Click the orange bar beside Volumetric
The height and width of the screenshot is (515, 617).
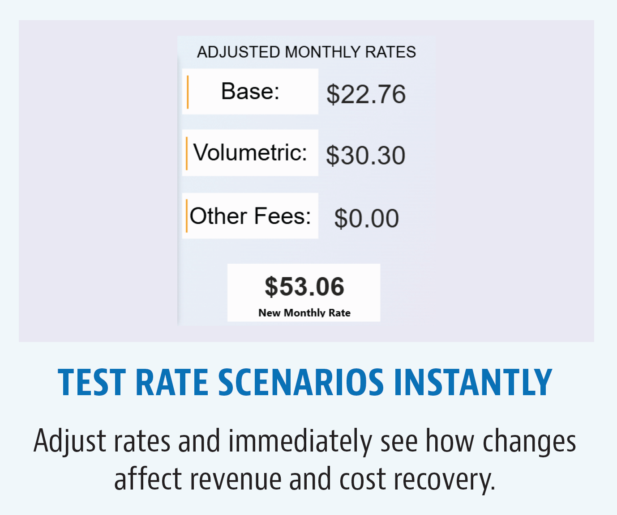point(187,153)
